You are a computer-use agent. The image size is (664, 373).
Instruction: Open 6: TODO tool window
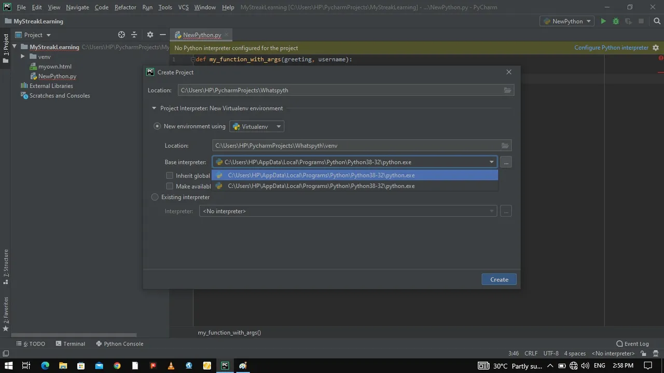31,343
